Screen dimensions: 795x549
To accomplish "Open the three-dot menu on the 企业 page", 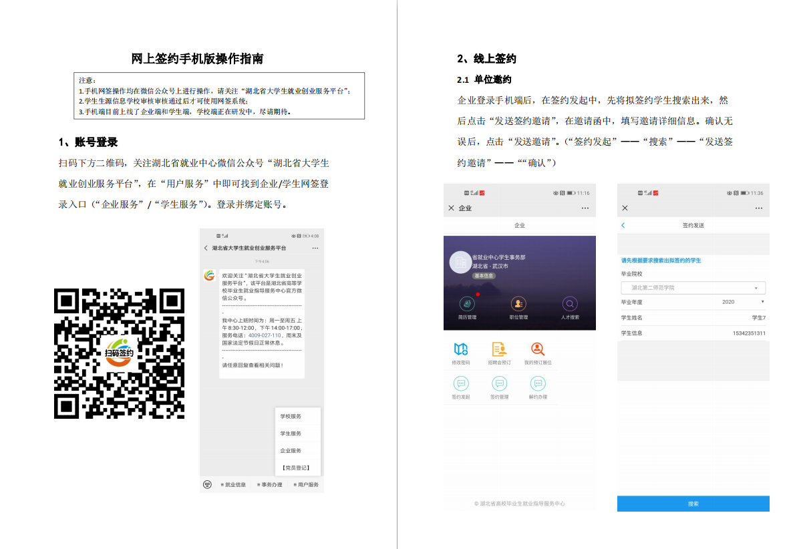I will click(x=585, y=208).
